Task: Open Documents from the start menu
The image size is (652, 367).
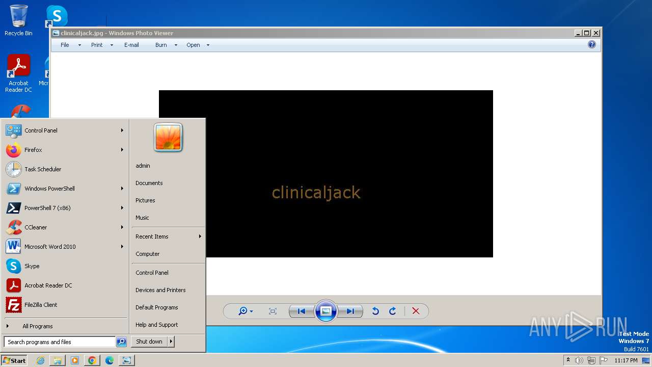Action: (x=149, y=183)
